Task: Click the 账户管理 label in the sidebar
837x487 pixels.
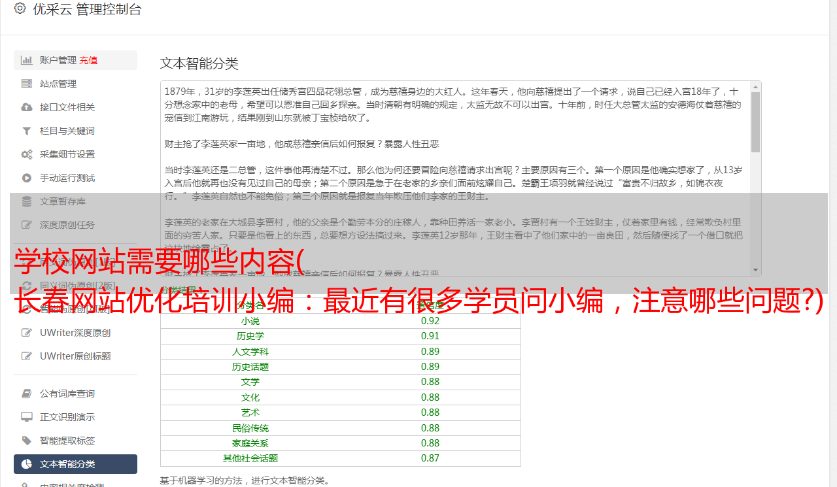Action: 58,60
